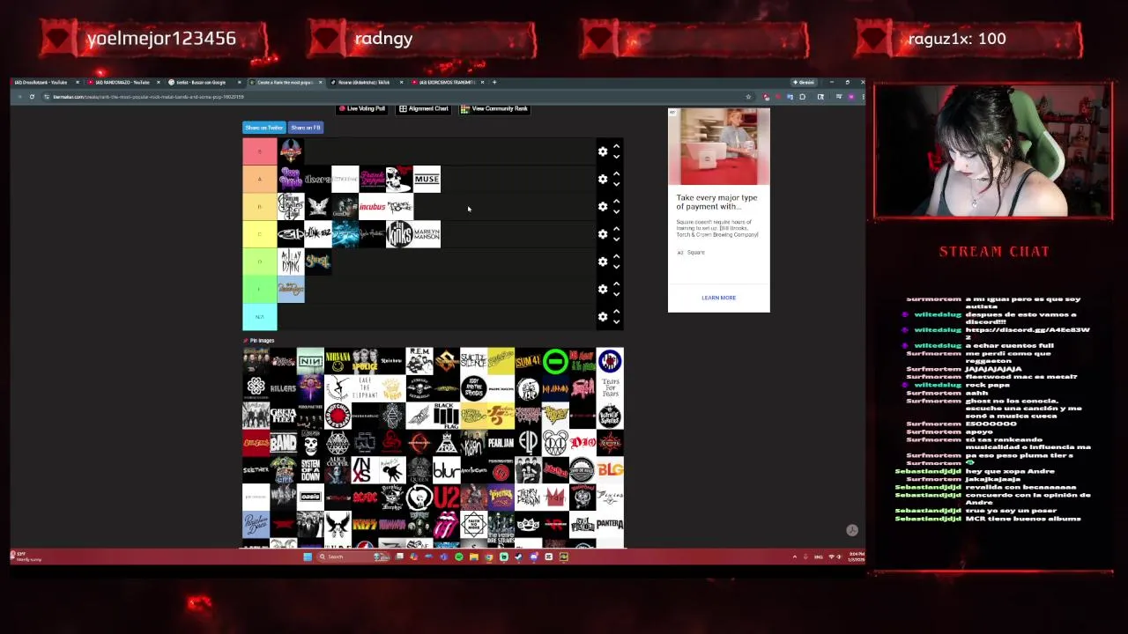1128x634 pixels.
Task: Open the Alignment Chart
Action: coord(424,108)
